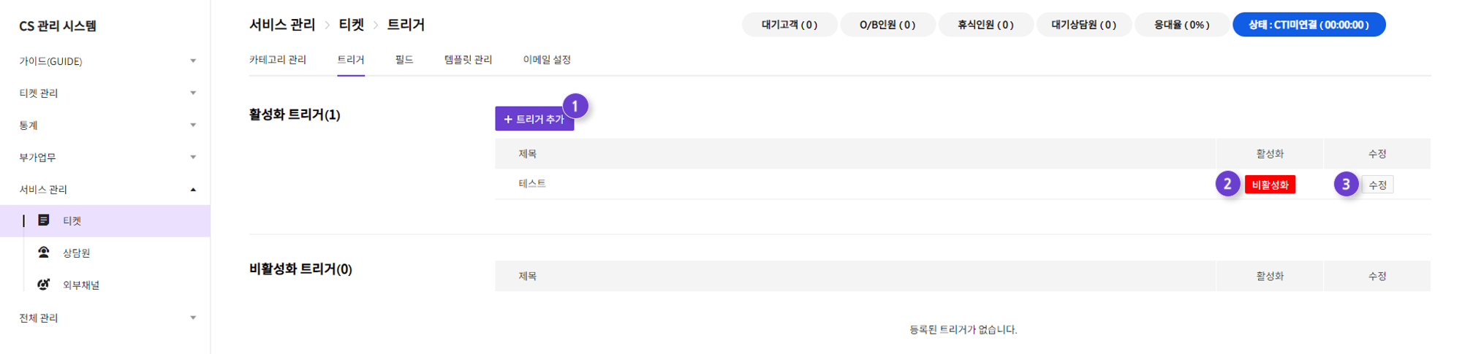
Task: Go to the 이메일 설정 tab
Action: [547, 60]
